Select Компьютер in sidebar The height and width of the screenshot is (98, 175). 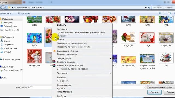(8, 67)
